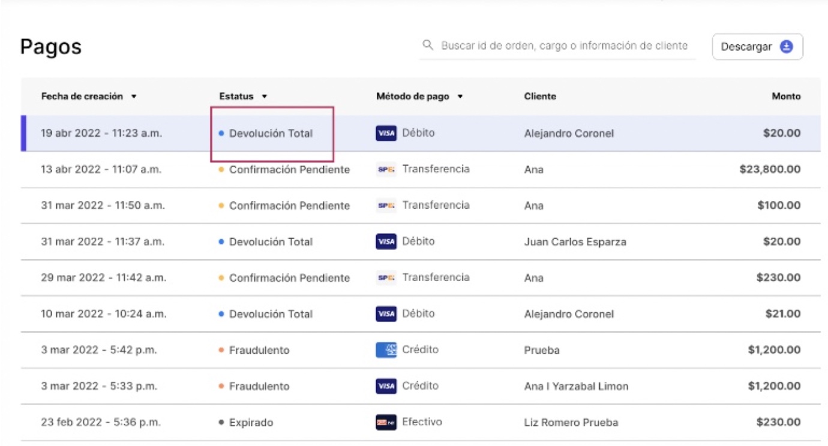Click the blue download arrow icon
The image size is (828, 446).
[786, 47]
